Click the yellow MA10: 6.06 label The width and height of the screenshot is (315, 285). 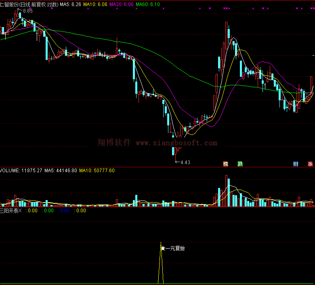coord(95,4)
